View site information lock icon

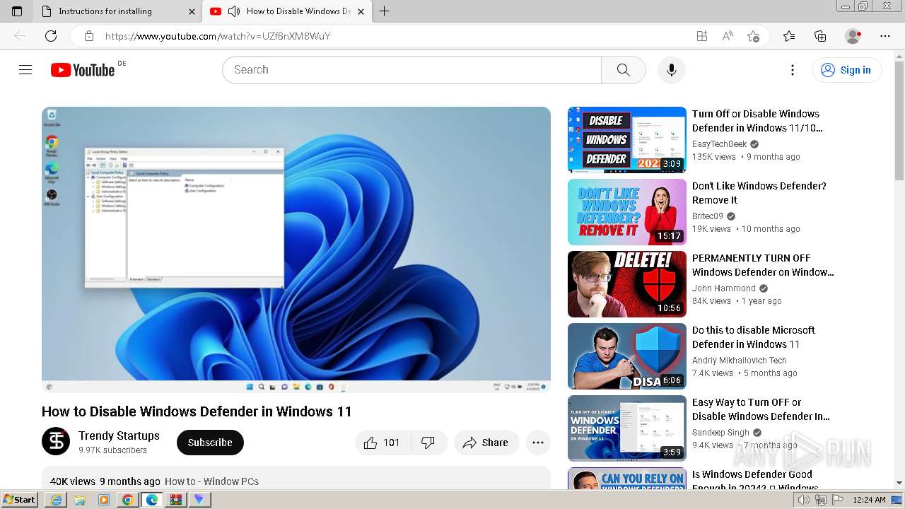[89, 36]
